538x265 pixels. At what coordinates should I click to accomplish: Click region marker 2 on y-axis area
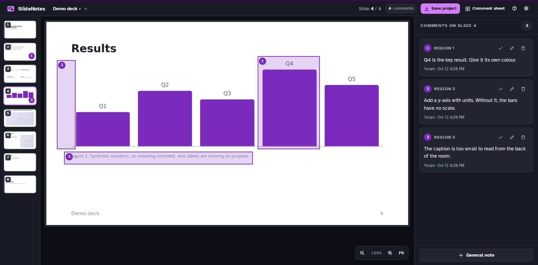point(62,65)
